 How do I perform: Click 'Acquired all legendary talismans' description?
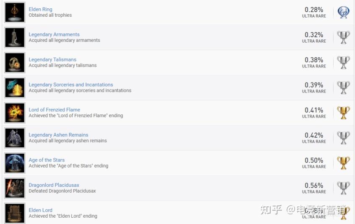[63, 65]
